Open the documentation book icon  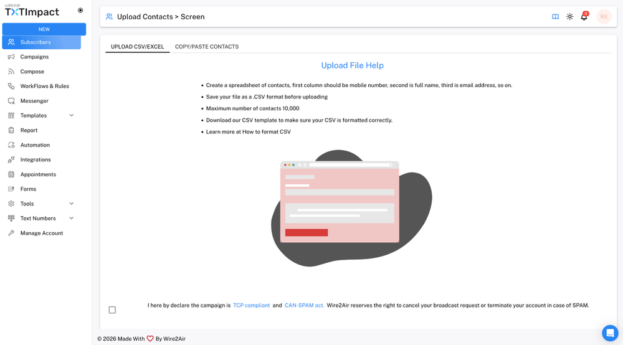point(555,17)
